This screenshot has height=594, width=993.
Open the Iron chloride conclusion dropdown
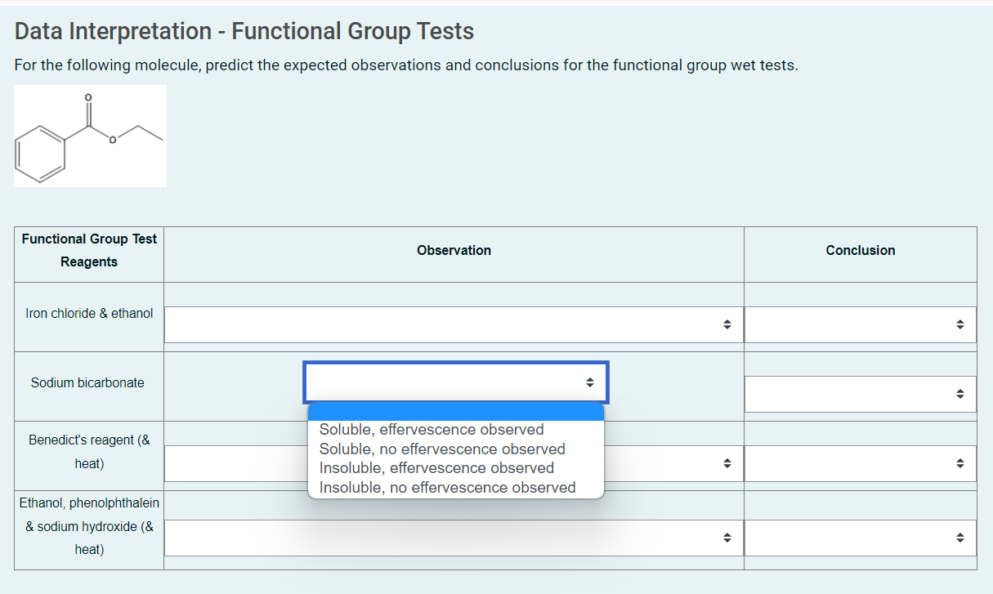click(x=860, y=324)
